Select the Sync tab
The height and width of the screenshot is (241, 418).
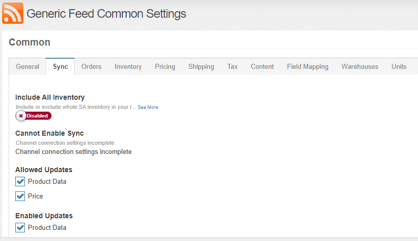60,66
